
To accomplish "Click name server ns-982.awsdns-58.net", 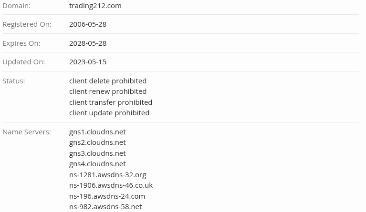I will pos(105,207).
